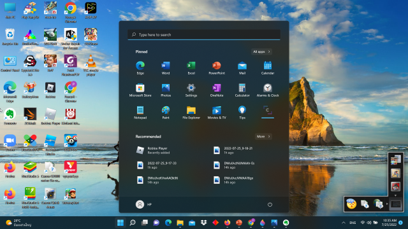Open Dropbox from the taskbar
Viewport: 408px width, 229px height.
click(204, 223)
